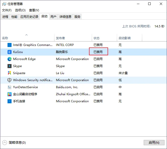Screen dimensions: 167x149
Task: Close the Task Manager window
Action: 161,4
